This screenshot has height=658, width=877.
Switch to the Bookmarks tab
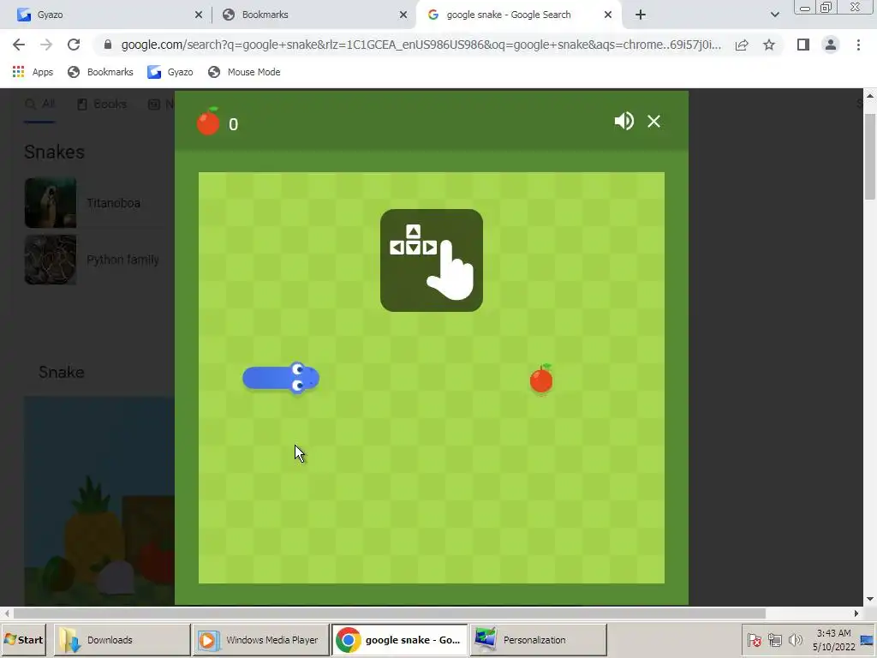(x=313, y=15)
